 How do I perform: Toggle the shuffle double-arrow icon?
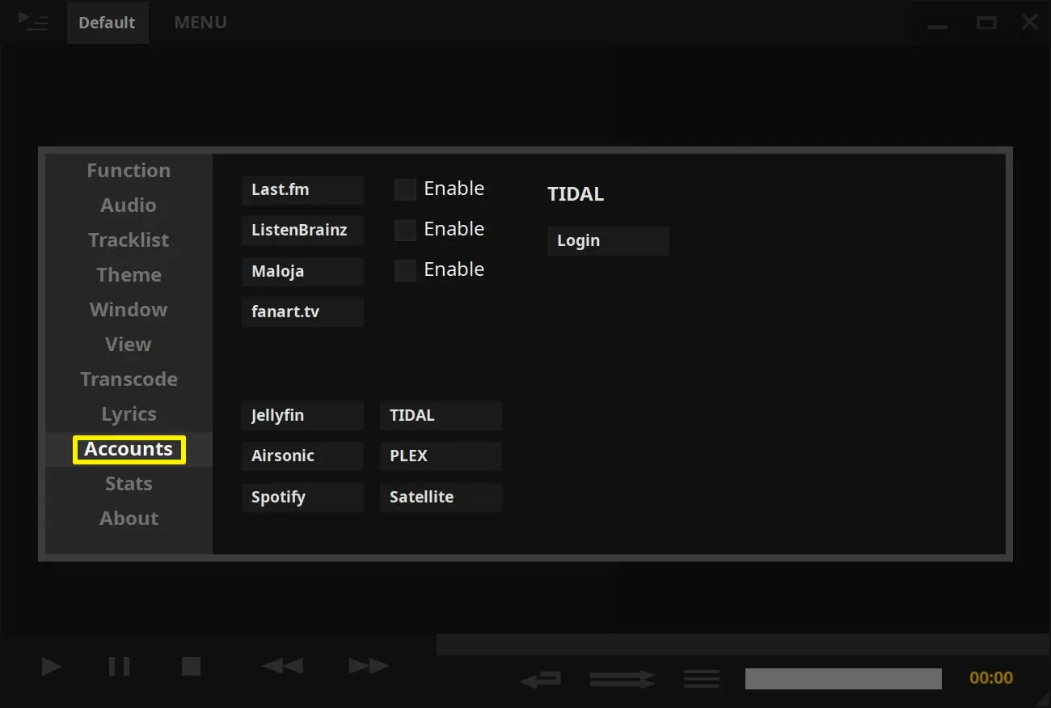[x=622, y=679]
